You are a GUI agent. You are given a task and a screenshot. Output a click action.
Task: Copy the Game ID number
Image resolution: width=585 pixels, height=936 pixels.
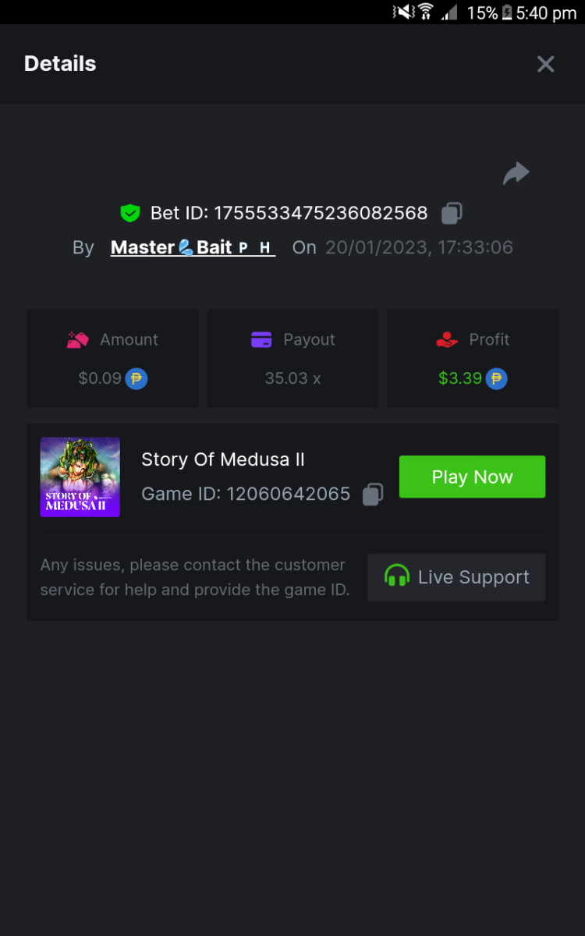coord(373,494)
